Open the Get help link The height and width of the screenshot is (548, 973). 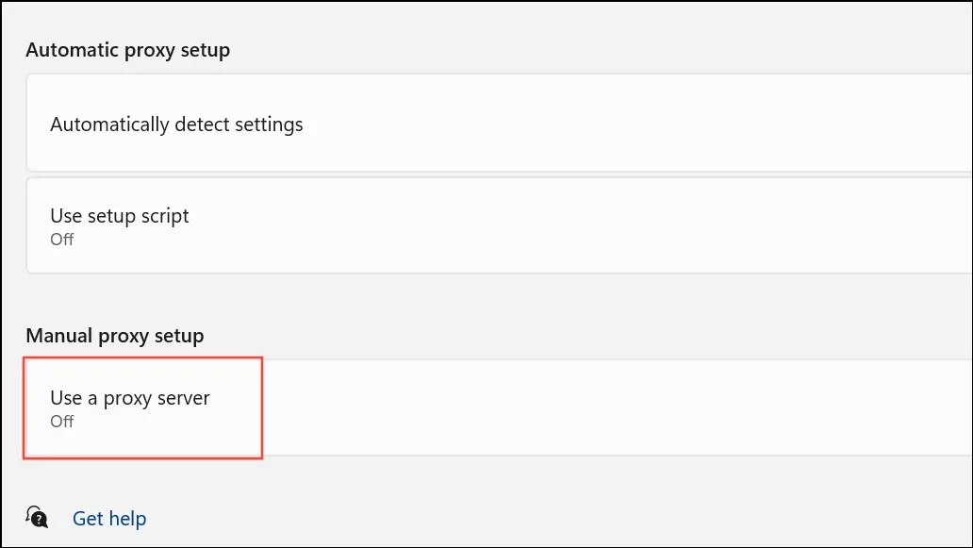click(x=109, y=518)
